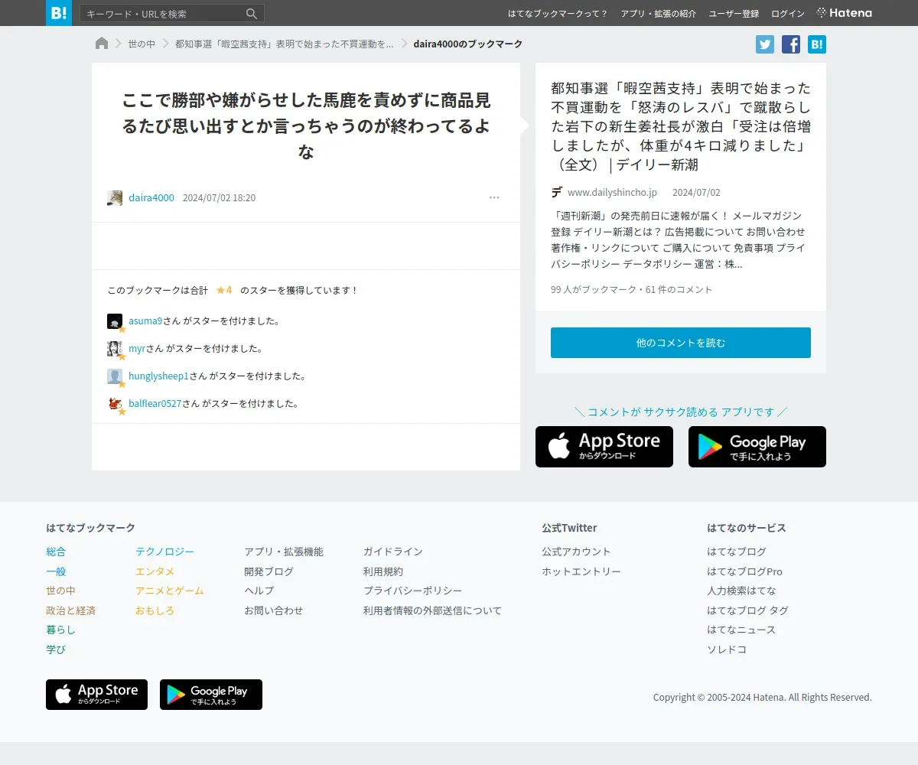This screenshot has height=765, width=918.
Task: Open the footer アニメとゲーム category
Action: (x=170, y=591)
